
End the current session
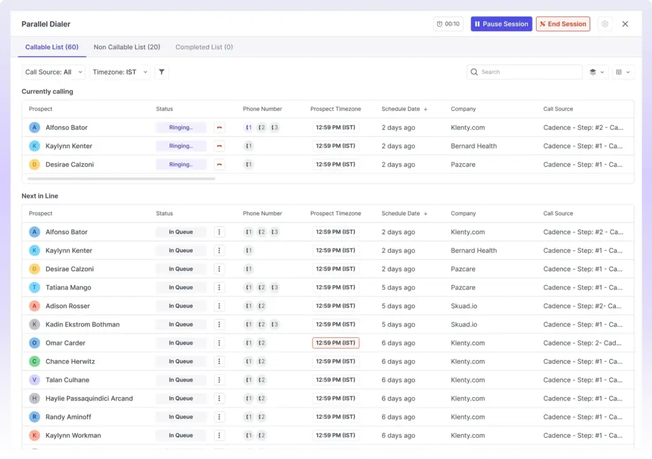563,24
